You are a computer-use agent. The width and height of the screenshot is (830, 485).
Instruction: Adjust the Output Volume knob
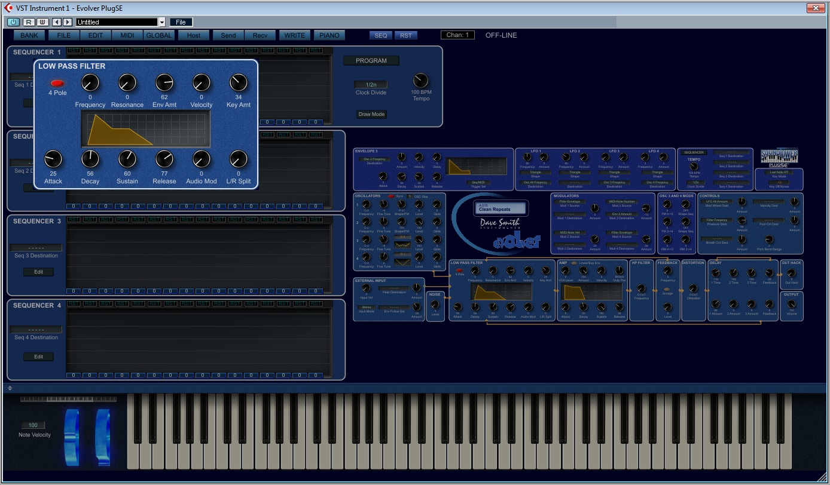tap(791, 305)
